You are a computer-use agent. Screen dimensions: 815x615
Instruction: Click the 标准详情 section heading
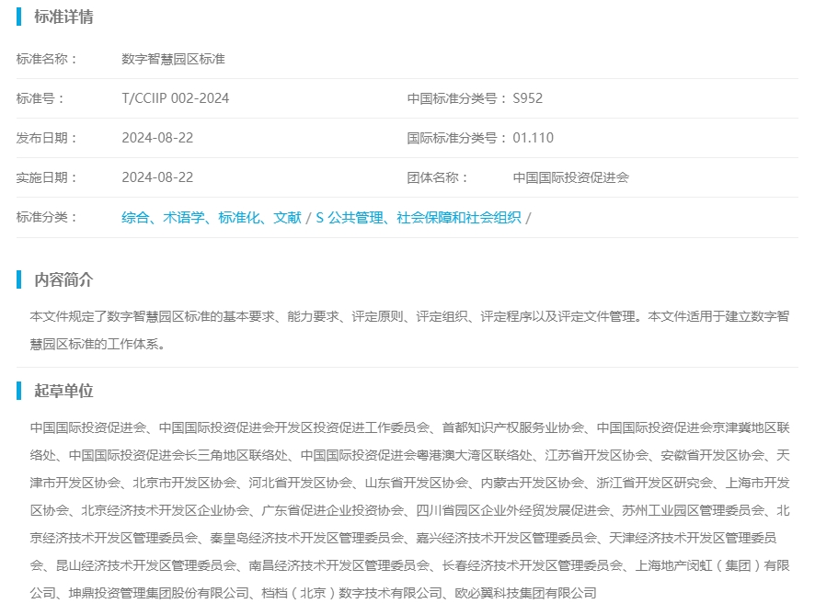tap(63, 17)
